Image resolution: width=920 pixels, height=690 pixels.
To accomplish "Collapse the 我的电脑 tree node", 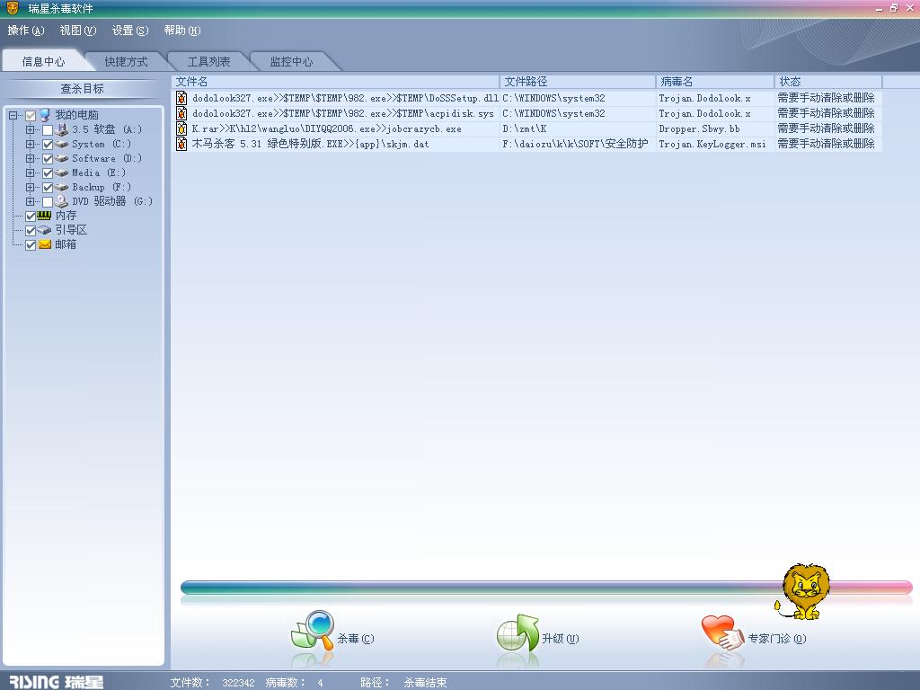I will (x=13, y=116).
